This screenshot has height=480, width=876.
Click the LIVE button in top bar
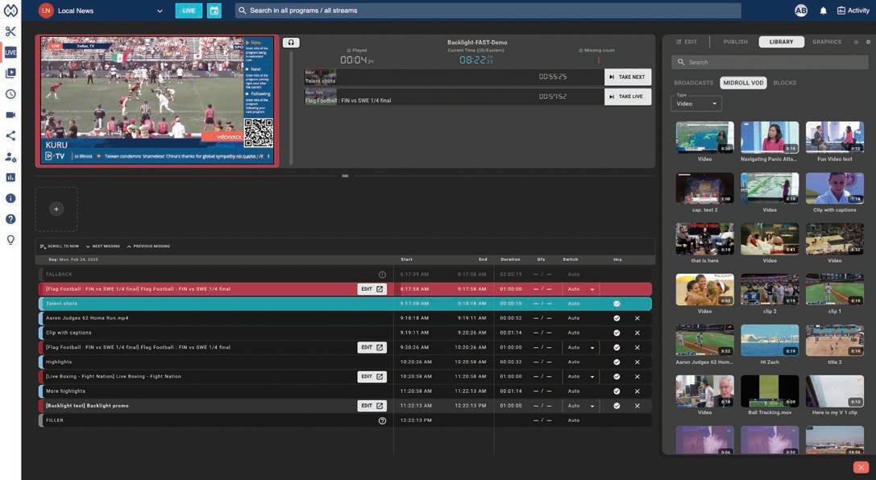[189, 10]
